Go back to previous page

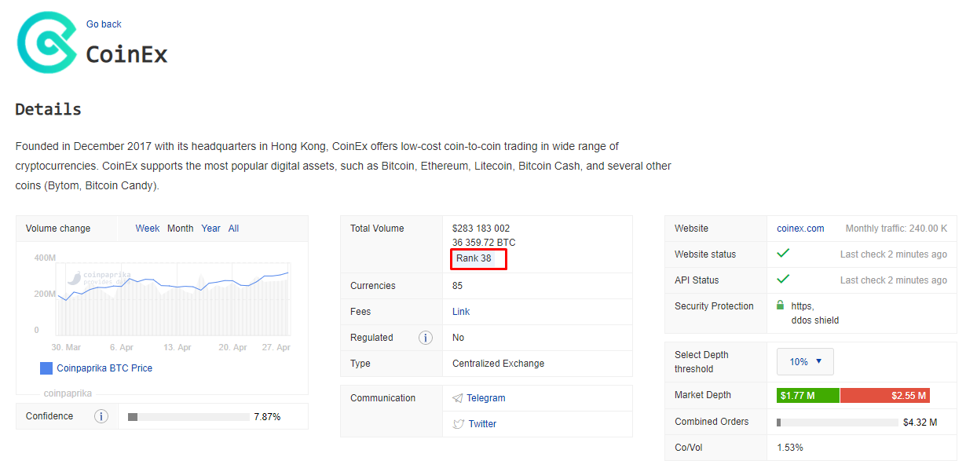[104, 24]
